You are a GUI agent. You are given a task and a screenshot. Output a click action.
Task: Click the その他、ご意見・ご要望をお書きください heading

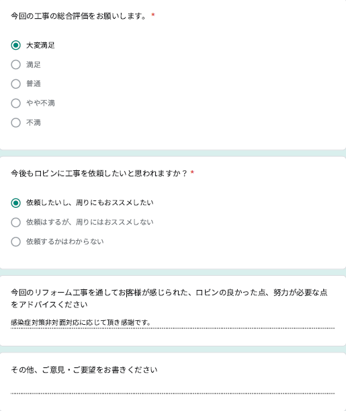click(x=84, y=370)
